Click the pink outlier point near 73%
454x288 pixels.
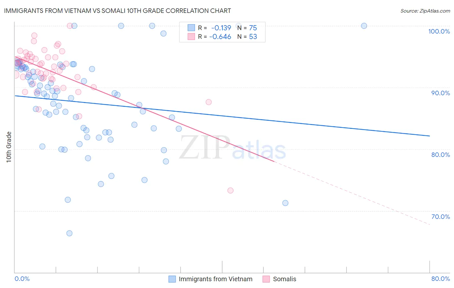point(230,190)
